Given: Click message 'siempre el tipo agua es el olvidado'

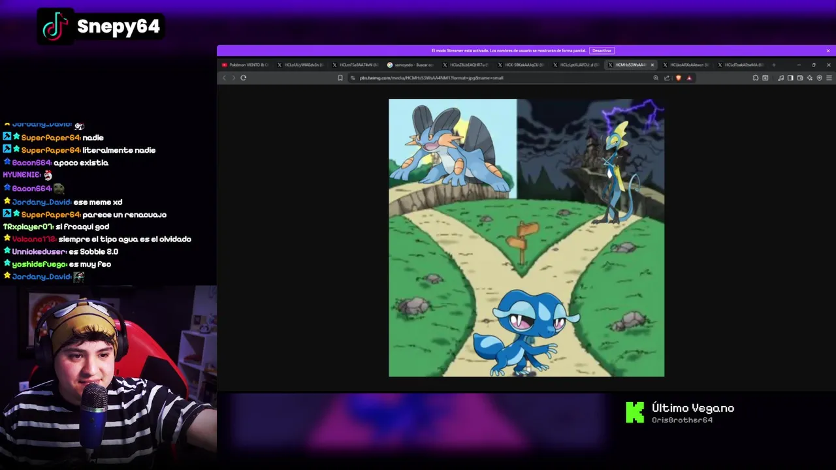Looking at the screenshot, I should tap(125, 239).
